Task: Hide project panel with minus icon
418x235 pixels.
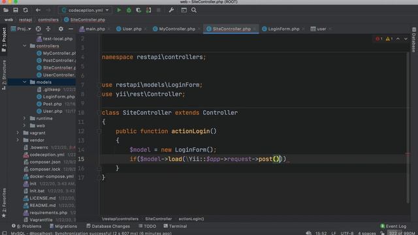Action: click(x=71, y=29)
